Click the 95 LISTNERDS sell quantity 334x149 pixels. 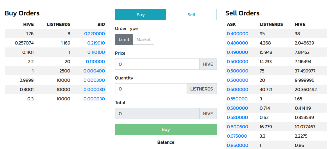tap(262, 34)
